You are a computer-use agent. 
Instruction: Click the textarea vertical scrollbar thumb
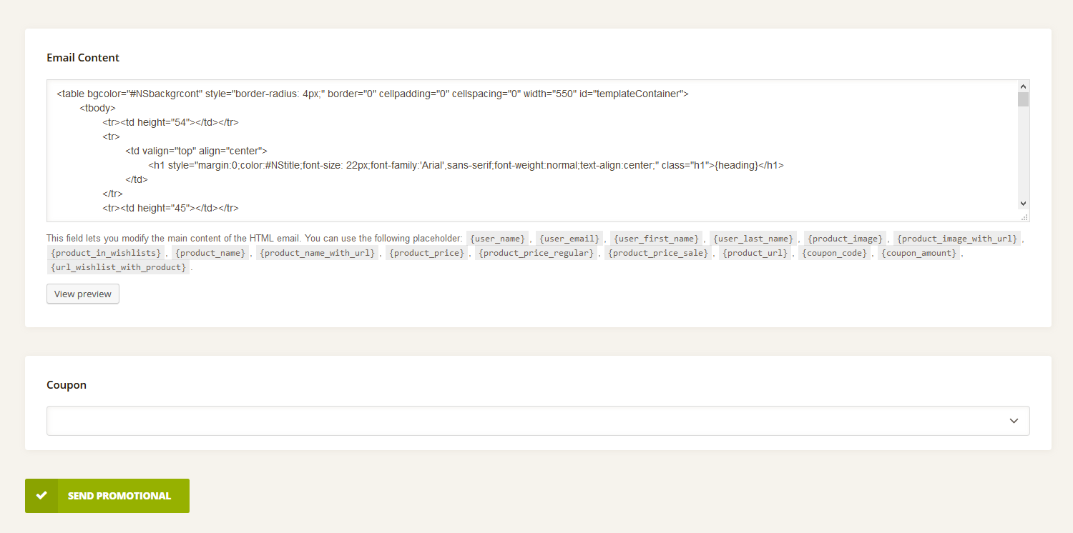[x=1023, y=99]
